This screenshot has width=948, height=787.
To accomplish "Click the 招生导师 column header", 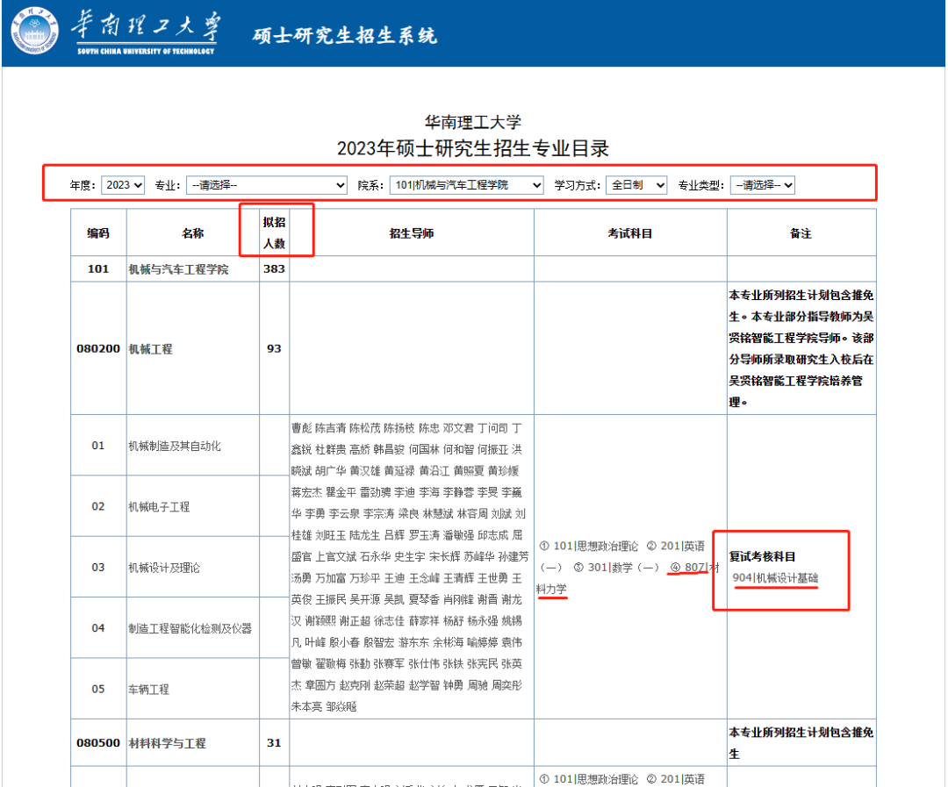I will point(412,233).
